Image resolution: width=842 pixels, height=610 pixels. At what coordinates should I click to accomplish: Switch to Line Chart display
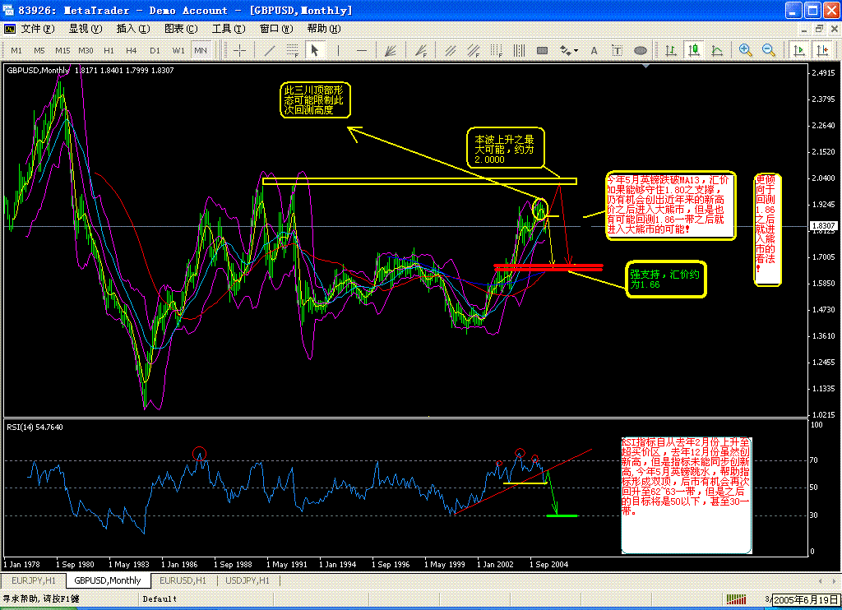717,50
